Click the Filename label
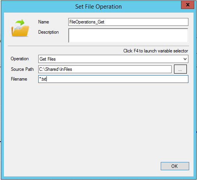The height and width of the screenshot is (180, 197). [x=19, y=79]
